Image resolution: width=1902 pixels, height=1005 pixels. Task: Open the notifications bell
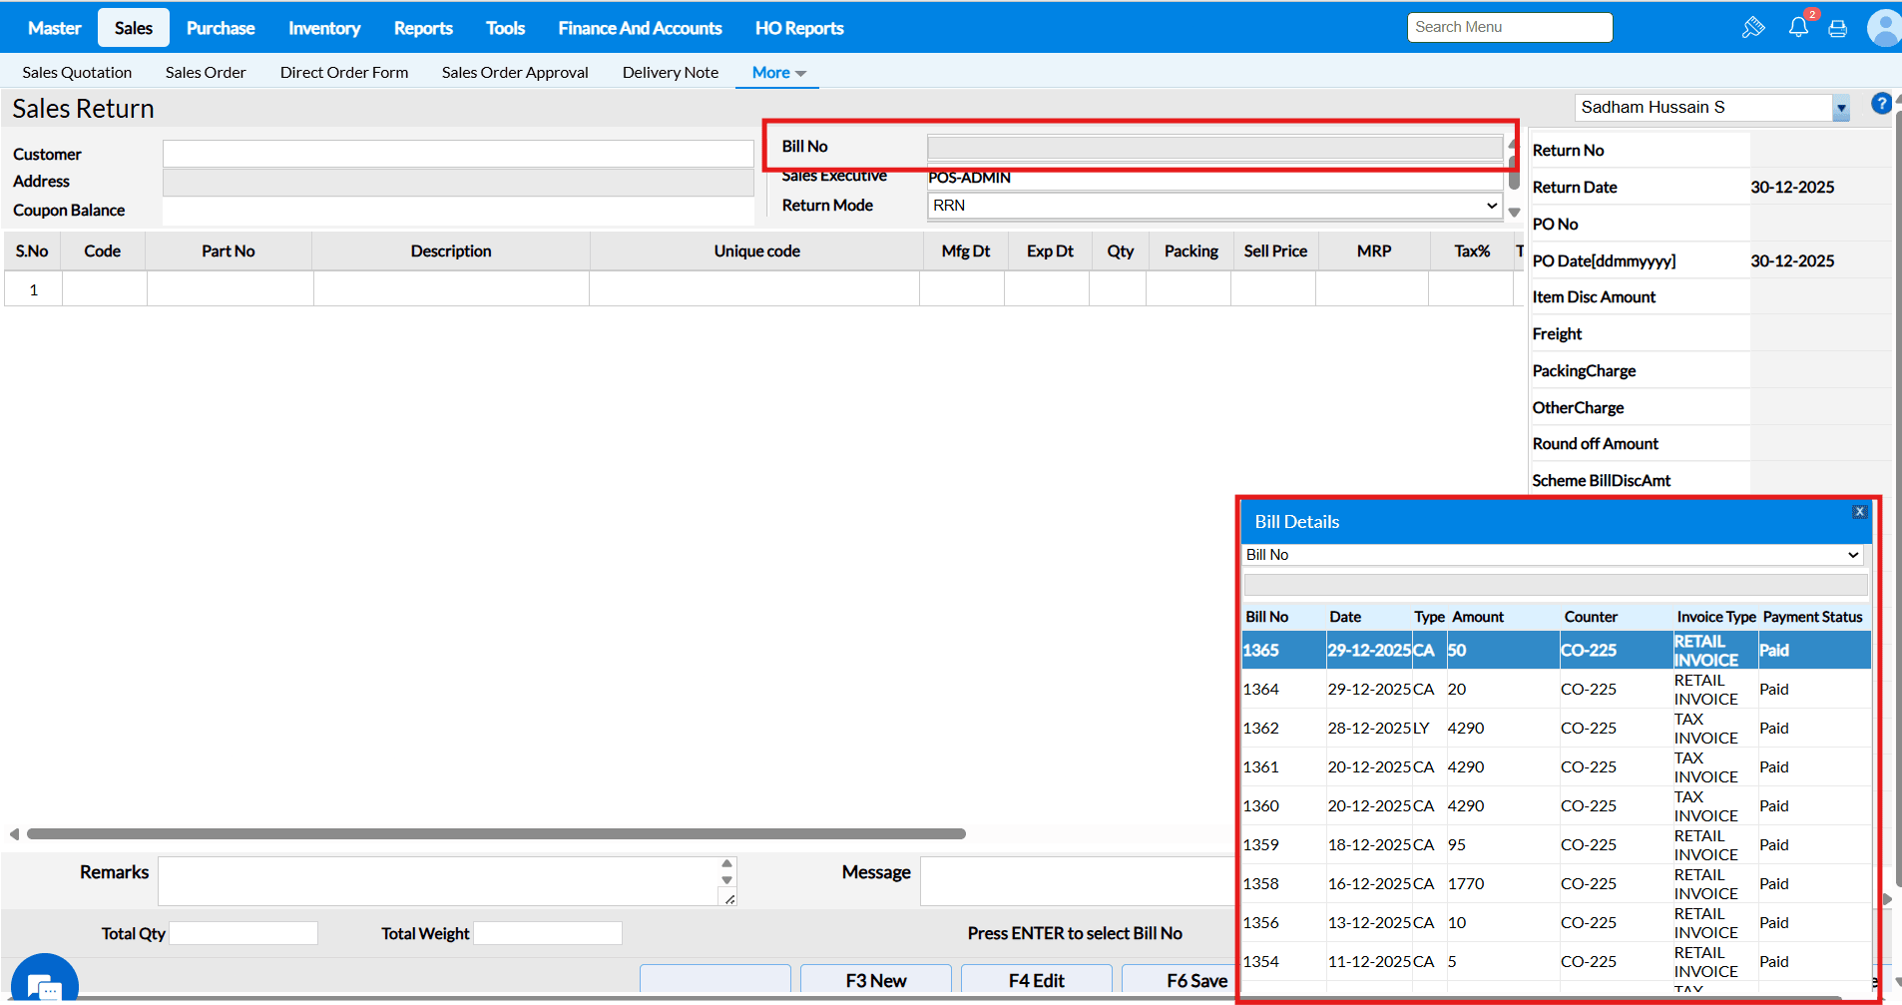(x=1798, y=27)
